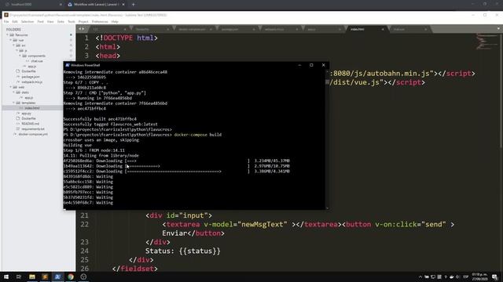Open app.js under the static folder
Image resolution: width=503 pixels, height=282 pixels.
point(28,97)
